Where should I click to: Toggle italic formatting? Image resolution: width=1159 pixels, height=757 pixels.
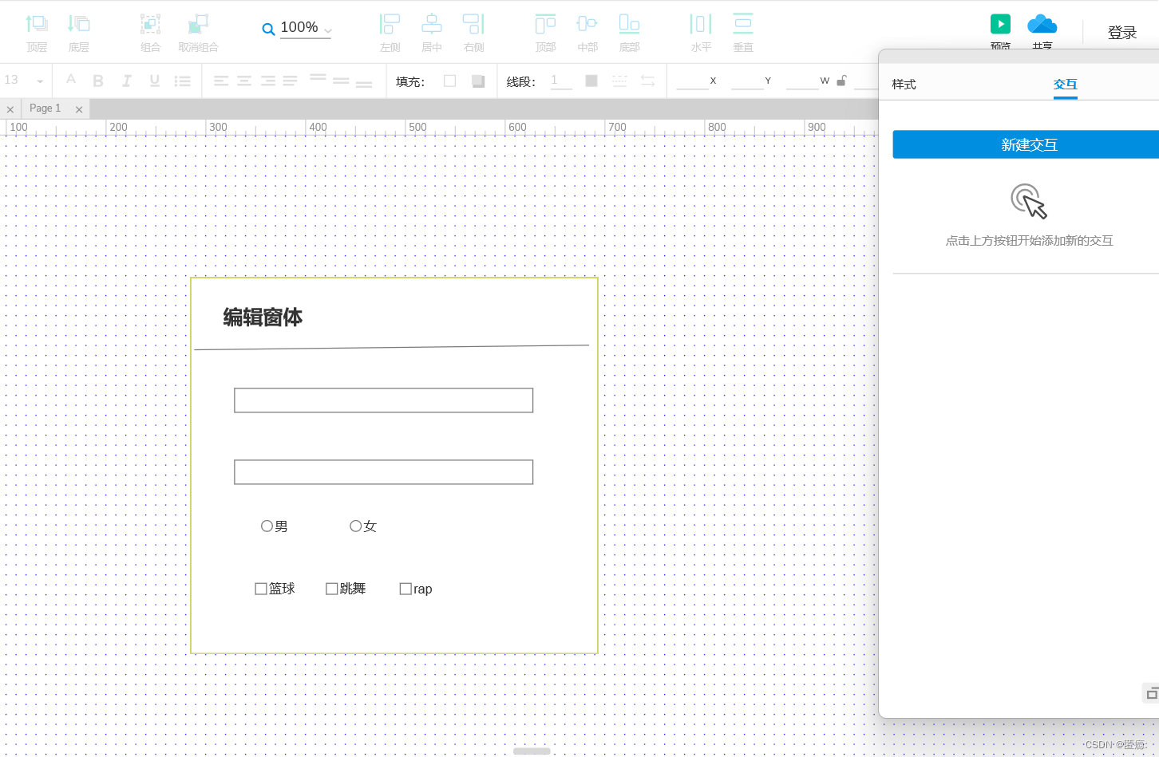click(126, 81)
